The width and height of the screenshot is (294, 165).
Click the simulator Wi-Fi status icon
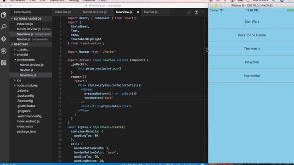pyautogui.click(x=221, y=11)
